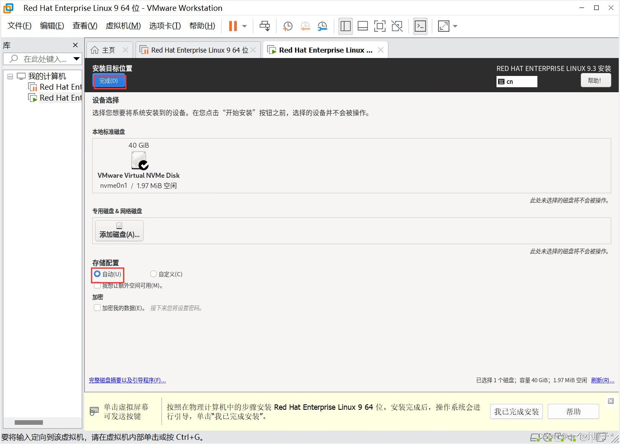Show the tab thumbnail bar
620x444 pixels.
[362, 26]
